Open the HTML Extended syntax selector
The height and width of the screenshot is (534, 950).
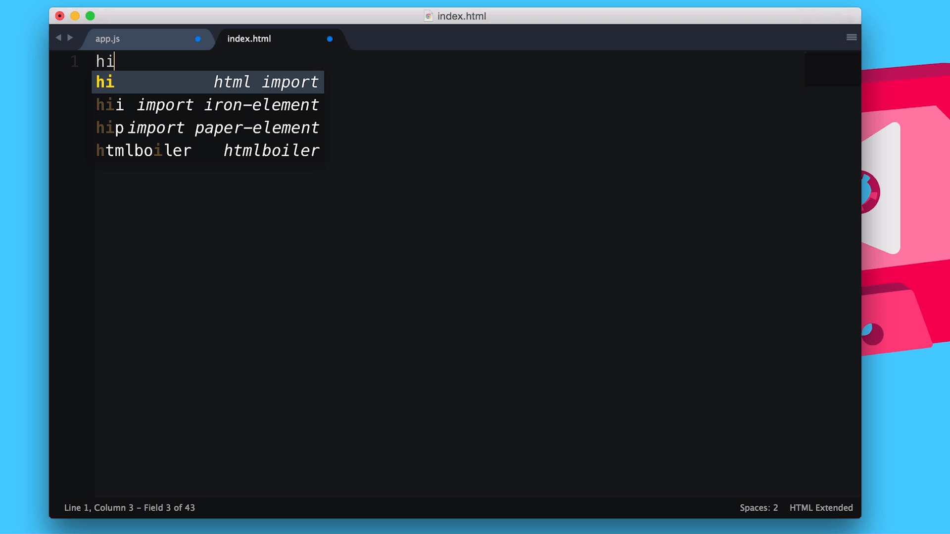[821, 508]
